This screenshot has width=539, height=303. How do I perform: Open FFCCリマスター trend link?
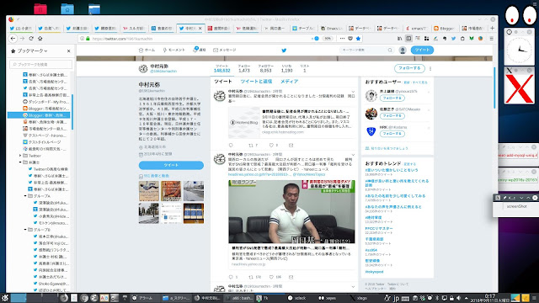[x=379, y=228]
